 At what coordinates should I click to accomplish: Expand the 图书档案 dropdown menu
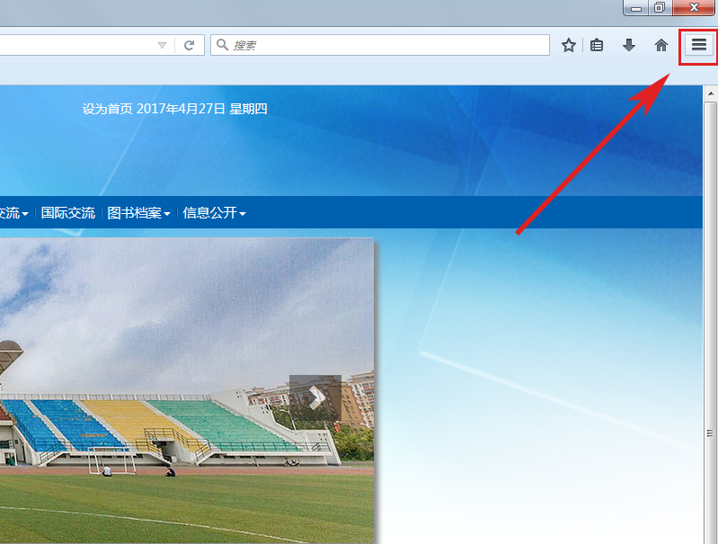point(138,213)
